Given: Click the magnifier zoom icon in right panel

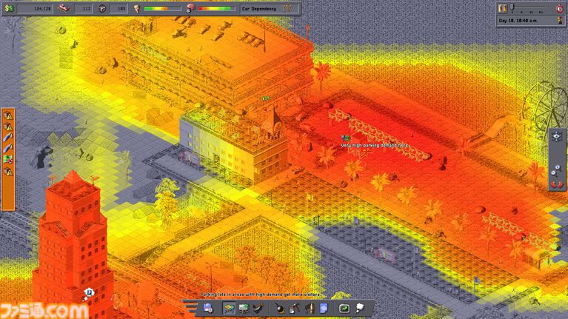Looking at the screenshot, I should (x=555, y=170).
